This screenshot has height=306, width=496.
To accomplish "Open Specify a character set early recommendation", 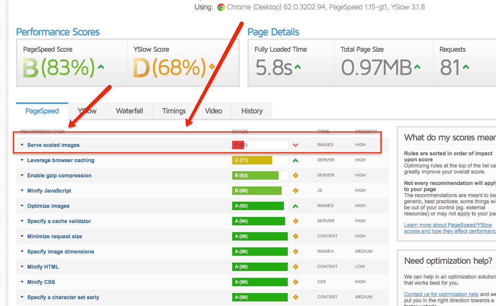I will (x=63, y=297).
